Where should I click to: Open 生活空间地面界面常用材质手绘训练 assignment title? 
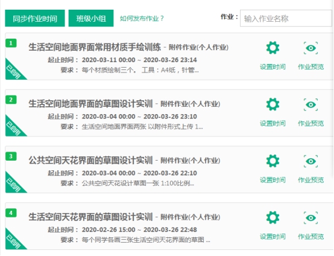[95, 47]
